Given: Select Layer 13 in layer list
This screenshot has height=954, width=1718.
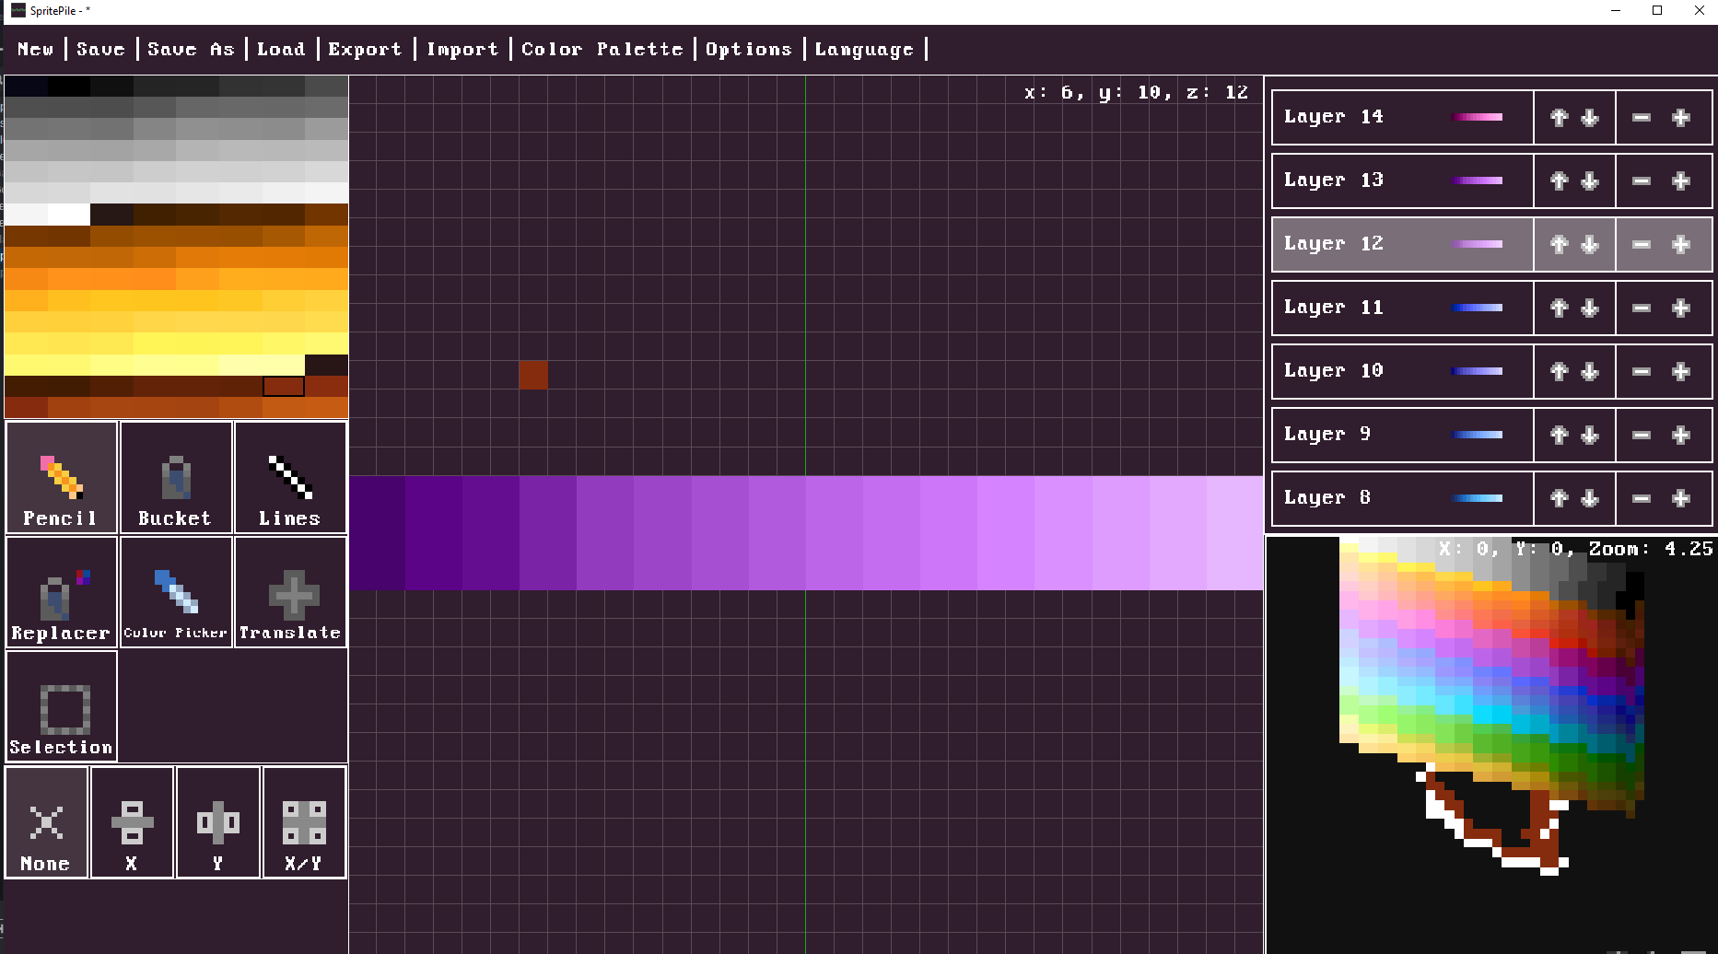Looking at the screenshot, I should (1402, 180).
